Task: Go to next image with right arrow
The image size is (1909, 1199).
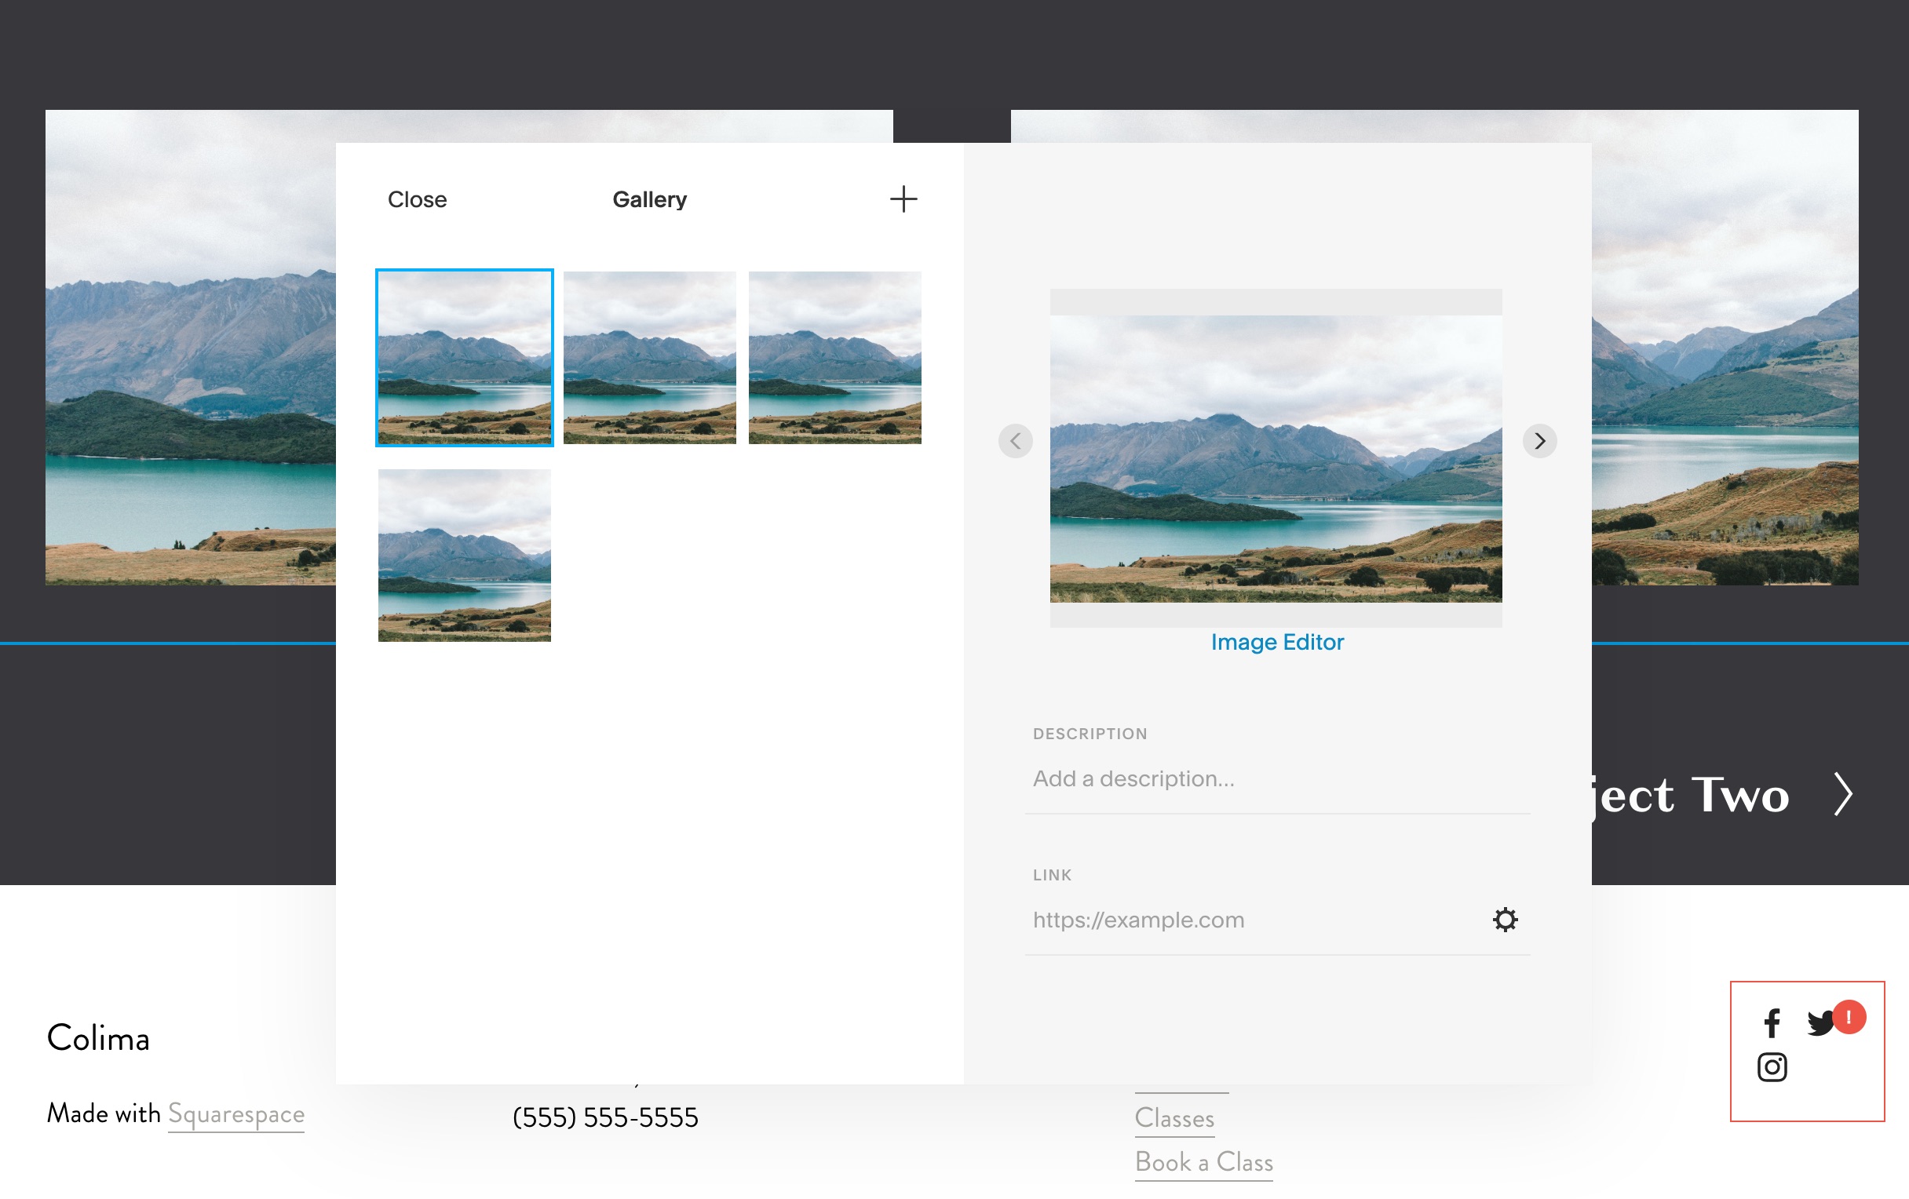Action: (x=1539, y=441)
